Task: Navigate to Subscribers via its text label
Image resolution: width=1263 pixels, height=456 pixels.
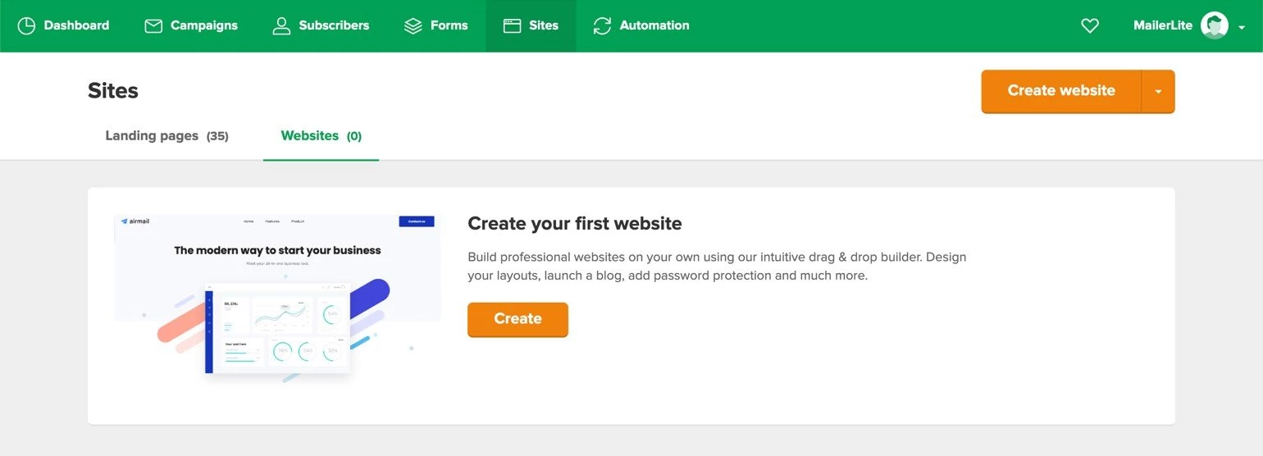Action: (334, 25)
